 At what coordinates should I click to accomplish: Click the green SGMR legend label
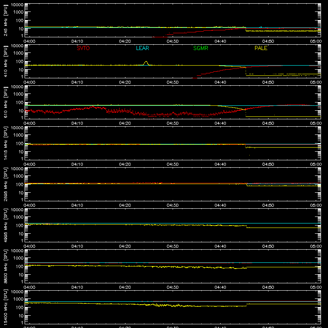[x=200, y=48]
